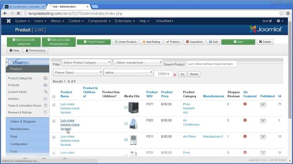Click the Inventory sidebar icon
The image size is (293, 164).
tap(45, 98)
